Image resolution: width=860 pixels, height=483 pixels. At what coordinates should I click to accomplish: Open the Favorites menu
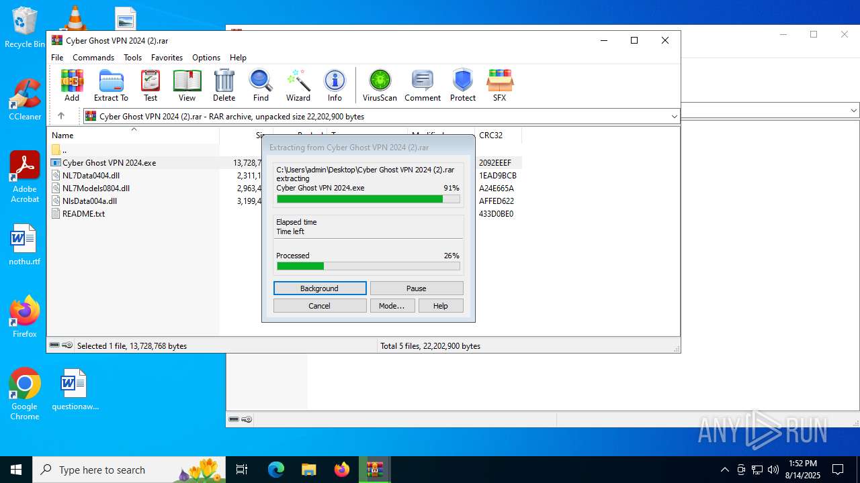coord(167,58)
